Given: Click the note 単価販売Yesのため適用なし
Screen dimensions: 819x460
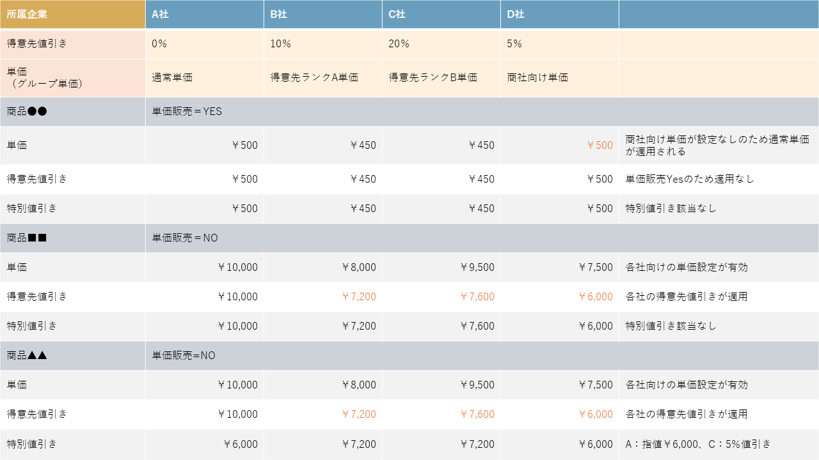Looking at the screenshot, I should 690,179.
